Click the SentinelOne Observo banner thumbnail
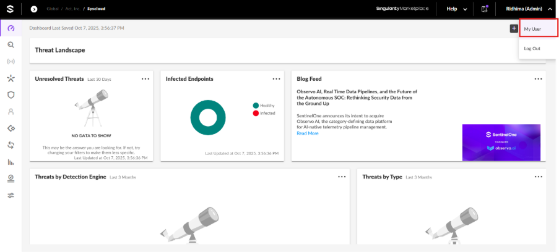This screenshot has width=559, height=252. (501, 143)
